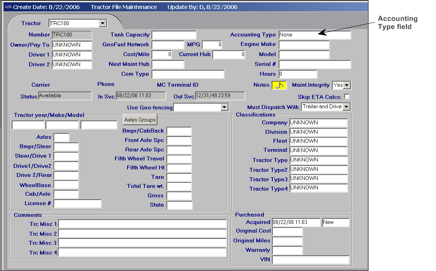The width and height of the screenshot is (436, 271).
Task: Click the Out Svc date field
Action: (x=220, y=96)
